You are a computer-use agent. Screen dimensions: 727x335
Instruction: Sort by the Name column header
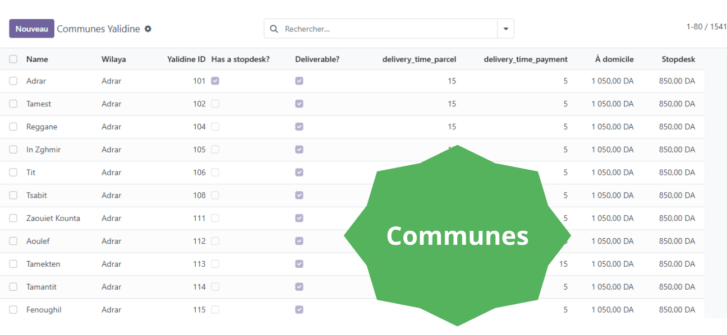pos(37,59)
